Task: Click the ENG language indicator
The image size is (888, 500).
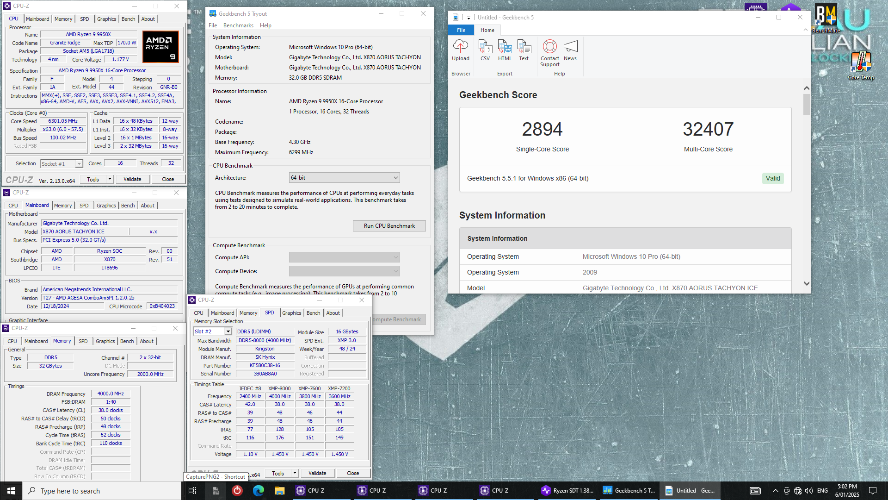Action: point(822,491)
